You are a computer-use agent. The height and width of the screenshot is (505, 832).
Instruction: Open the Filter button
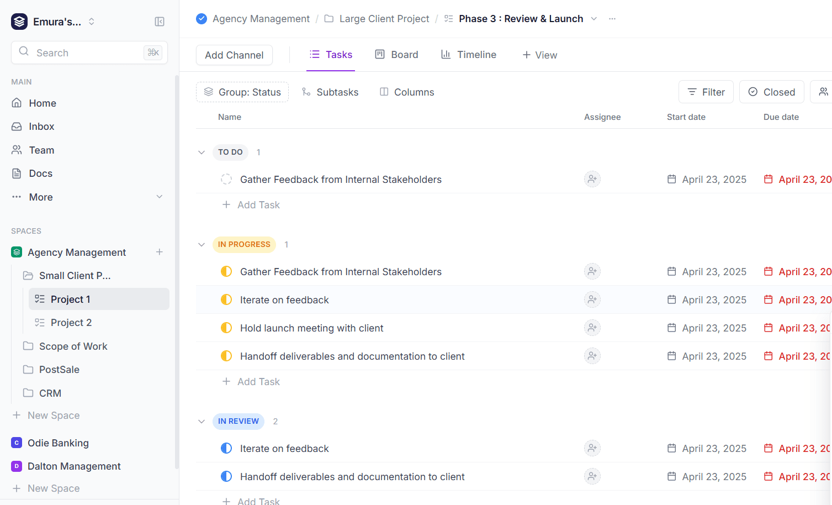click(x=706, y=92)
